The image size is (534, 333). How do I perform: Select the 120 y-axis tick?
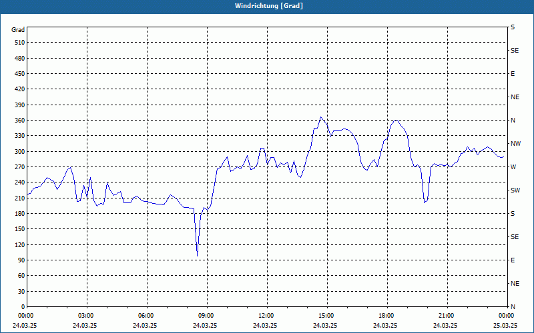coord(20,244)
